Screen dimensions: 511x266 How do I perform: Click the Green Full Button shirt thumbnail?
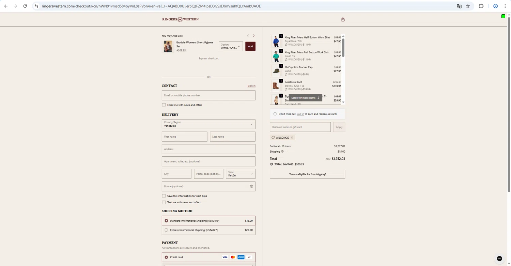[x=276, y=56]
